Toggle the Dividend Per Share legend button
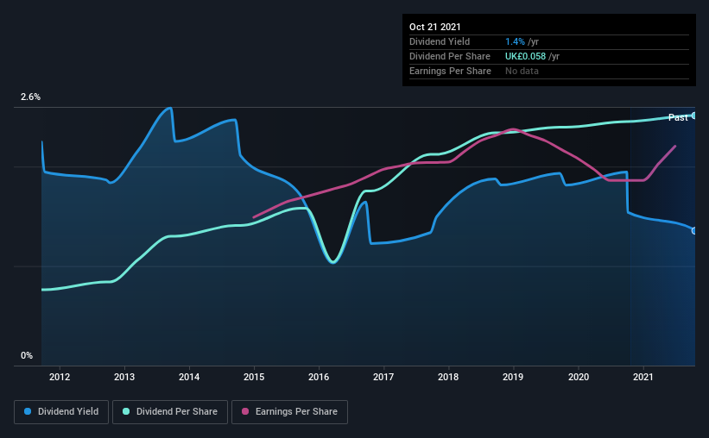 (170, 412)
